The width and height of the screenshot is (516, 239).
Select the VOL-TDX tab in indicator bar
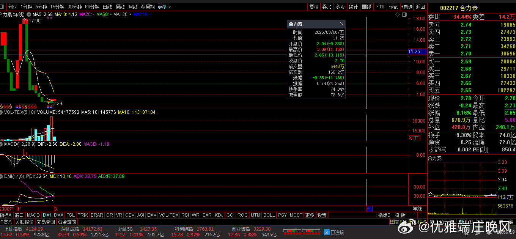(169, 215)
